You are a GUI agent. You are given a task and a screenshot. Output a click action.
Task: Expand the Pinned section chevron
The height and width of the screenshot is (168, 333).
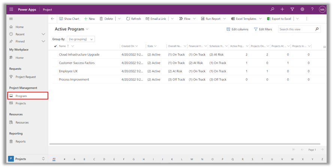[43, 41]
